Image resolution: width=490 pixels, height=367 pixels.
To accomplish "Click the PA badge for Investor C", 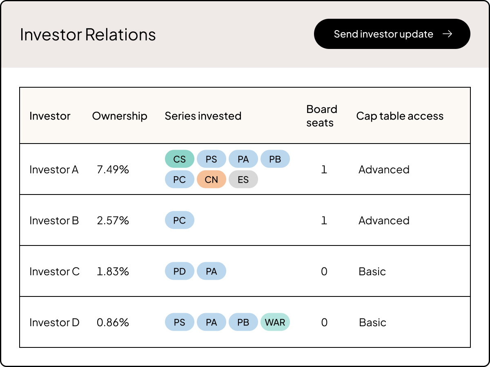I will (212, 271).
